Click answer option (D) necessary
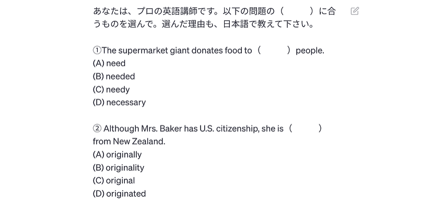The height and width of the screenshot is (202, 432). (119, 103)
